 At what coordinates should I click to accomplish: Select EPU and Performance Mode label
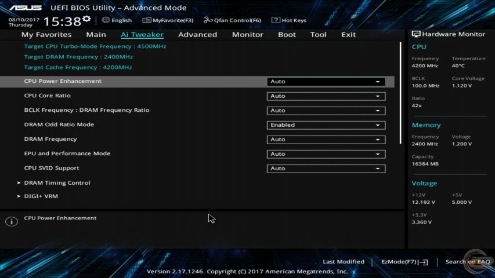point(67,153)
